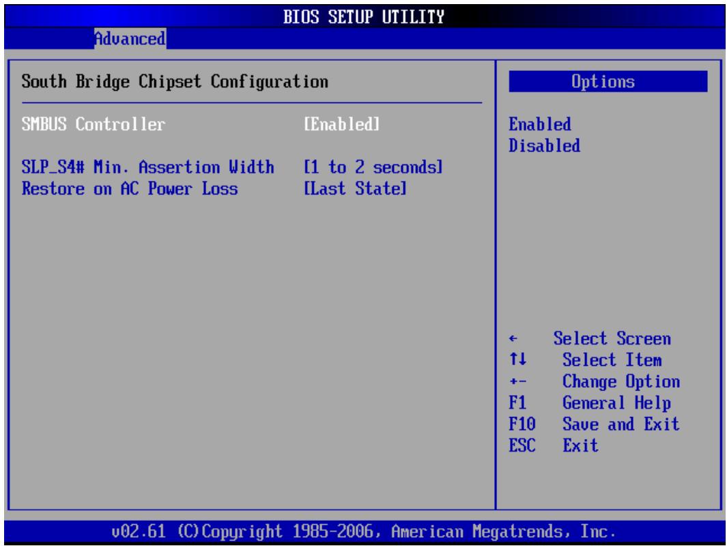The height and width of the screenshot is (546, 727).
Task: Choose Disabled in Options panel
Action: [544, 145]
